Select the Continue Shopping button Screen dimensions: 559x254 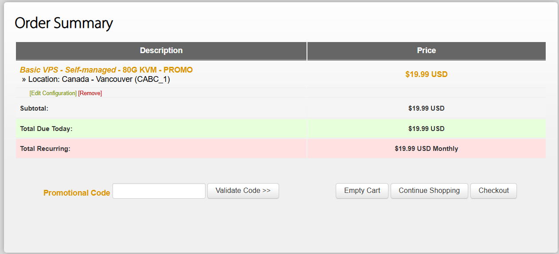pyautogui.click(x=429, y=191)
